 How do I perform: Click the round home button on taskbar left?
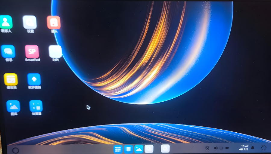[16, 150]
